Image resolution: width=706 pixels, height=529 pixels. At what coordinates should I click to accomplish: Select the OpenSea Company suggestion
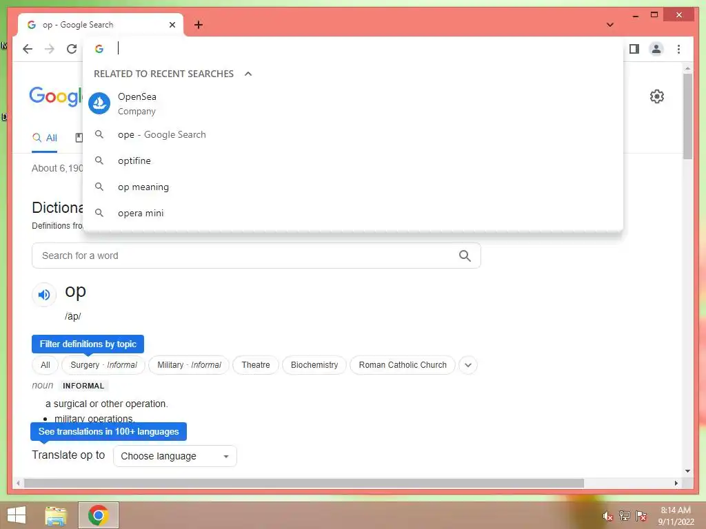coord(354,103)
